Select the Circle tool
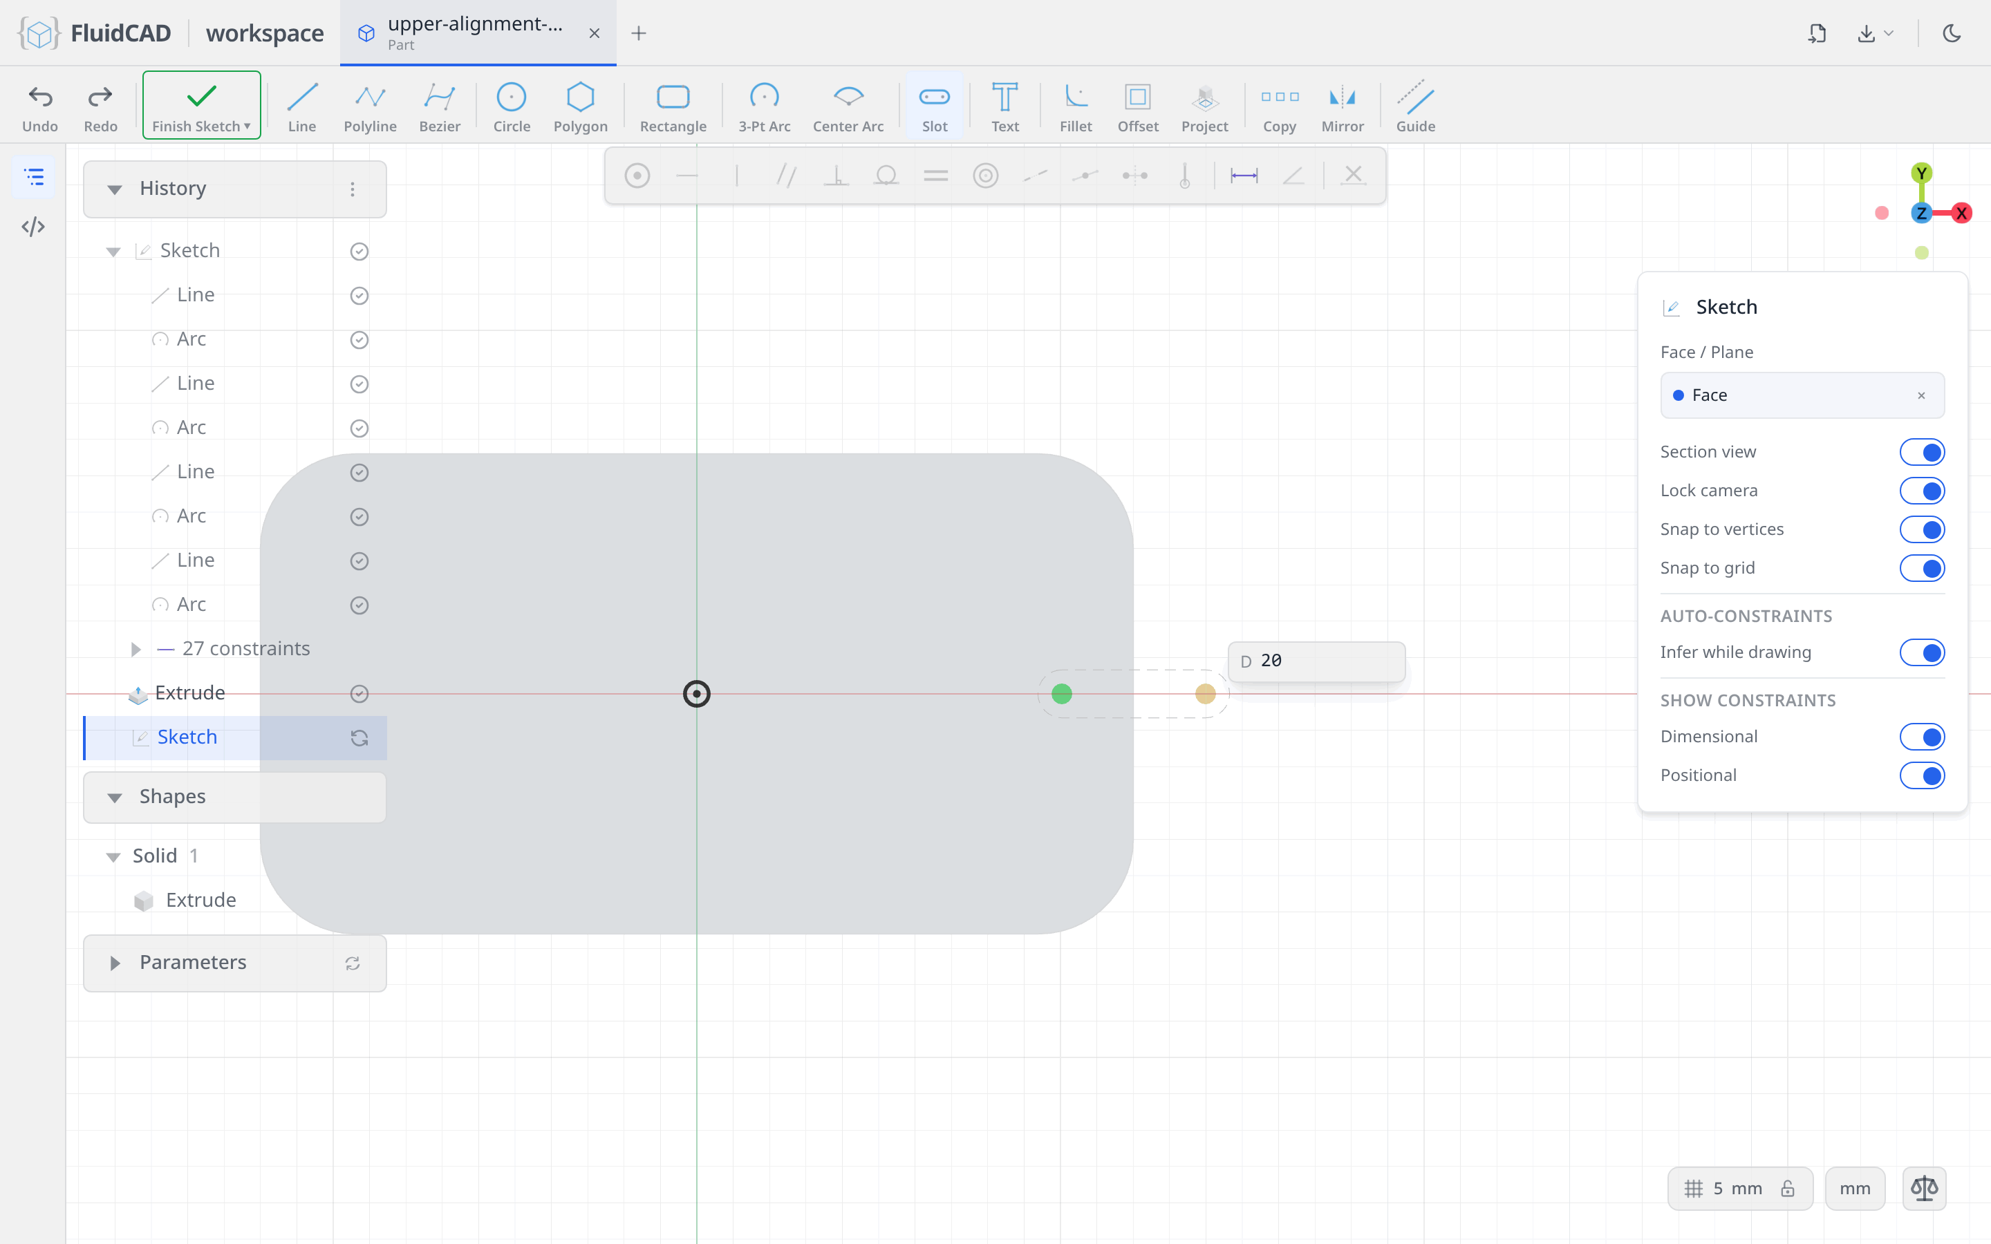 click(511, 107)
